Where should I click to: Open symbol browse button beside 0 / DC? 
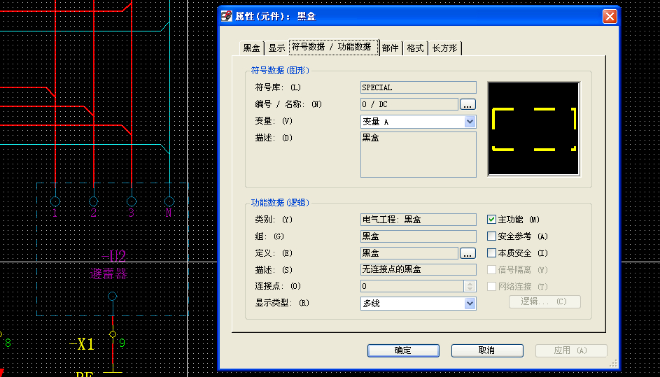pos(468,104)
